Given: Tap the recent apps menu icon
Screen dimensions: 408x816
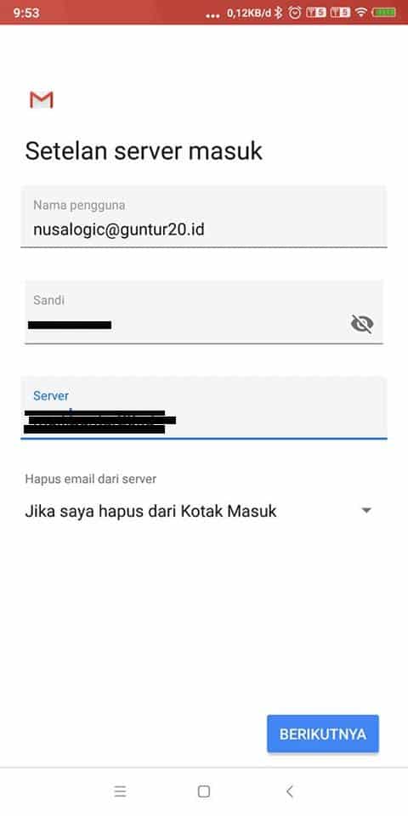Looking at the screenshot, I should 120,791.
